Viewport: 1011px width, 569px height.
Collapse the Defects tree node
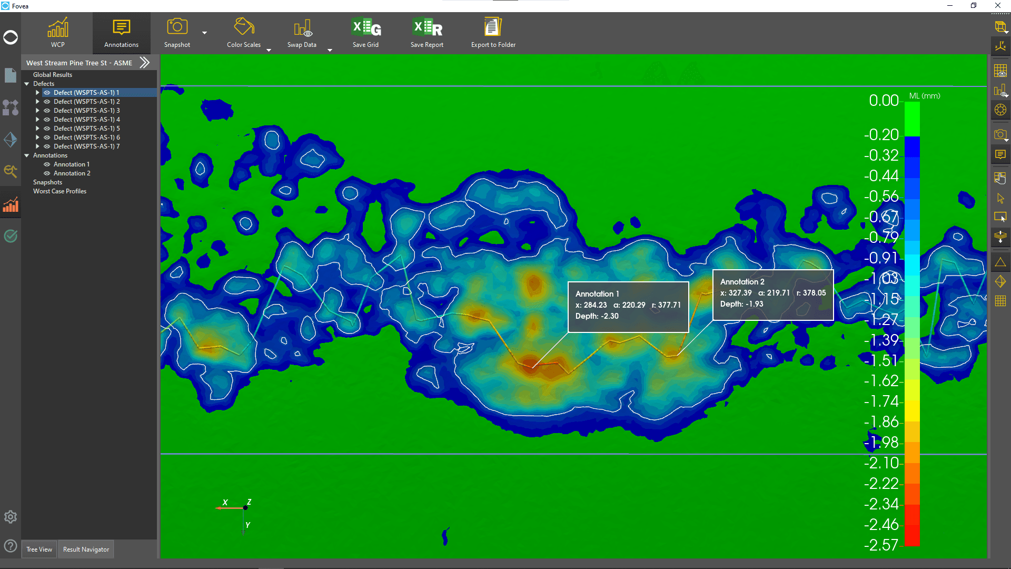pyautogui.click(x=27, y=84)
